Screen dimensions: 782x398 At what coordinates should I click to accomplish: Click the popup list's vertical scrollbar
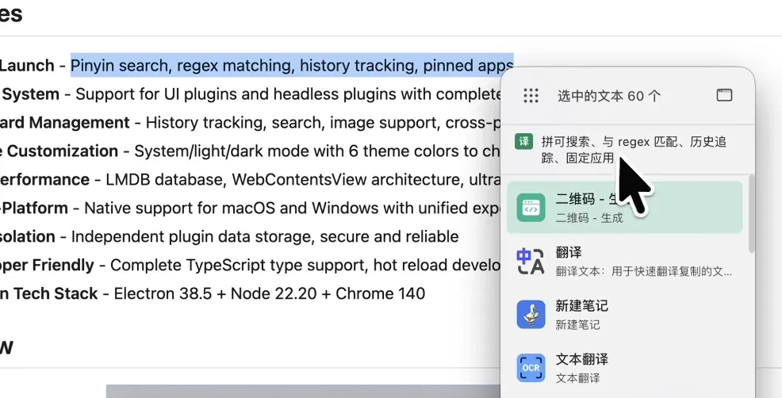click(751, 213)
